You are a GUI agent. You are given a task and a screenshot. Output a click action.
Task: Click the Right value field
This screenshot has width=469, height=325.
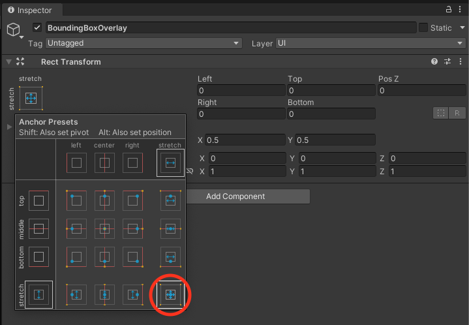[x=241, y=114]
